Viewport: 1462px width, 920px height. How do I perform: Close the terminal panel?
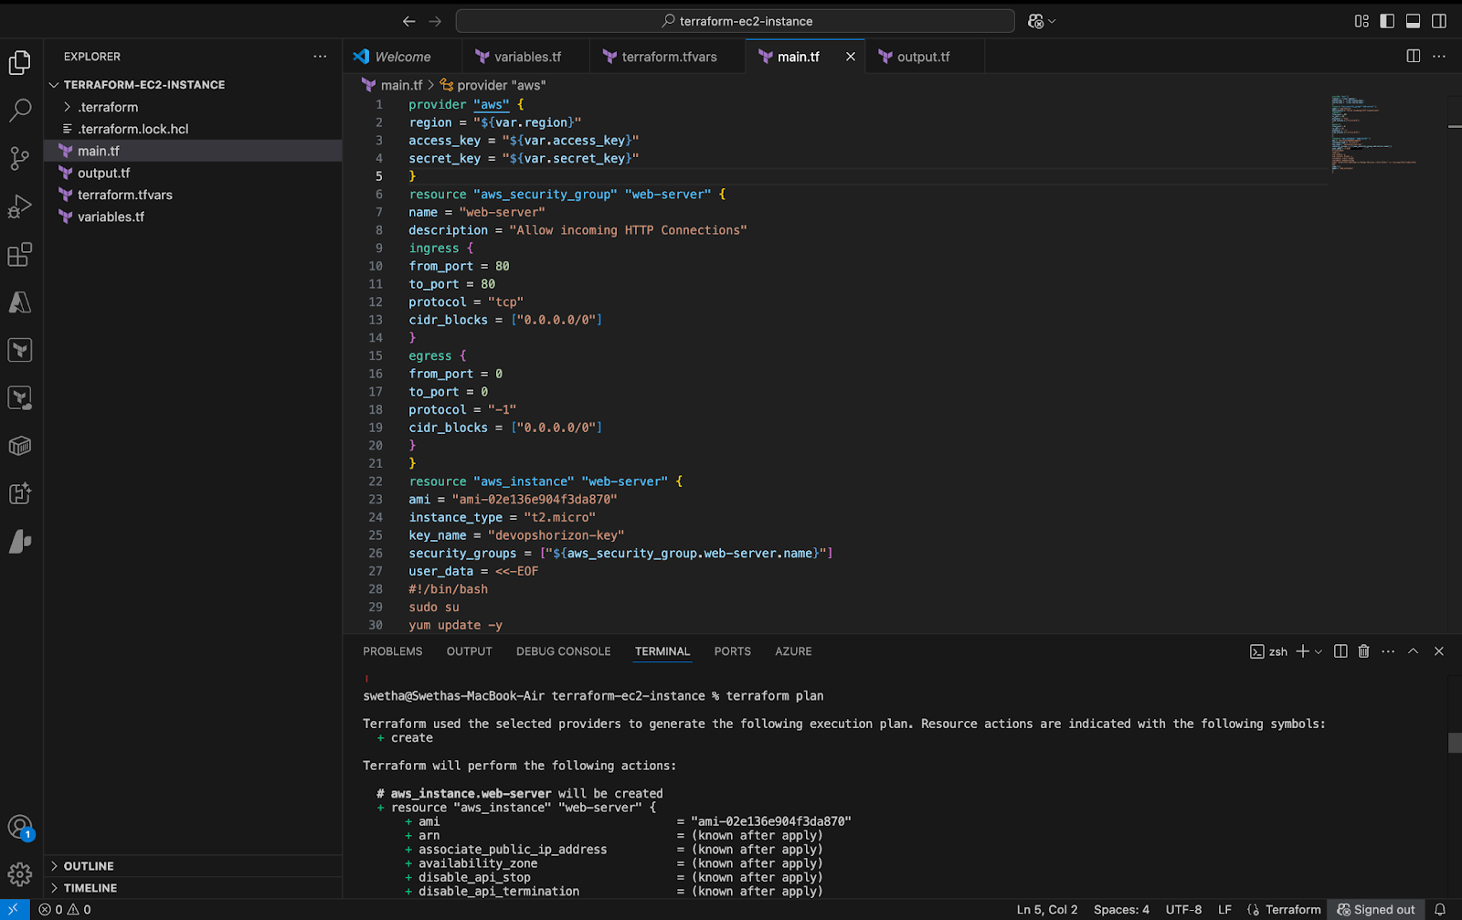point(1439,651)
